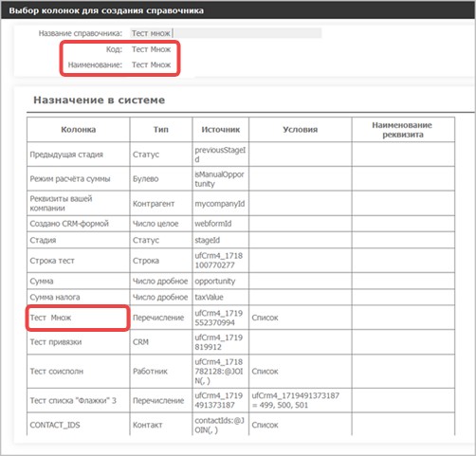Select the 'Тест Множ' value next to Наименование
Image resolution: width=476 pixels, height=456 pixels.
[151, 64]
